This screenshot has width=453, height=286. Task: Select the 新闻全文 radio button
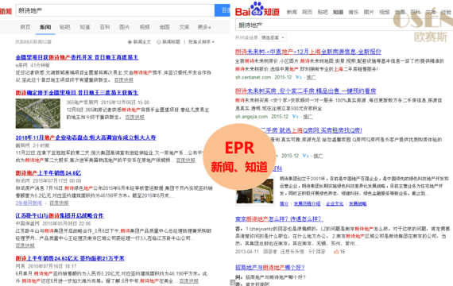(130, 42)
